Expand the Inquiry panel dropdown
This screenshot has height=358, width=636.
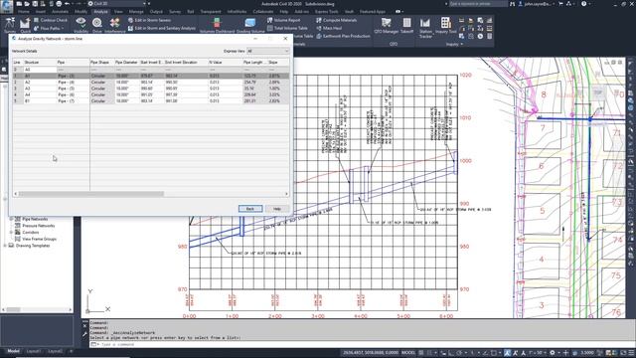click(x=454, y=44)
